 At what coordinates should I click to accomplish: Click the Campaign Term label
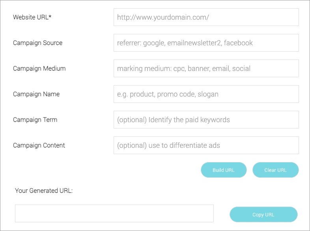[35, 120]
